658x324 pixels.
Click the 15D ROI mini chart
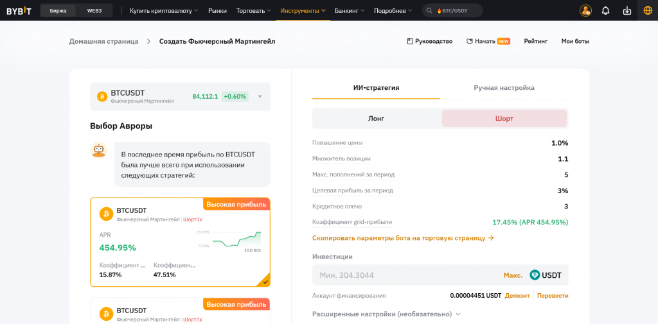coord(236,240)
